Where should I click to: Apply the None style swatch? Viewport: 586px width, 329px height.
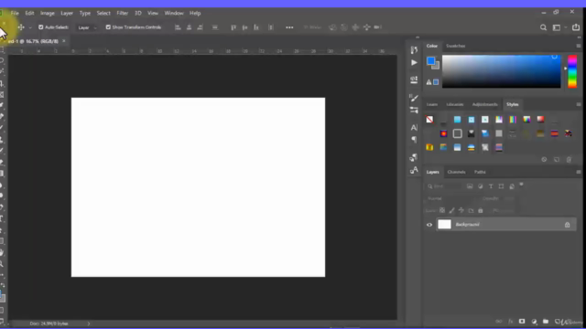[x=429, y=120]
